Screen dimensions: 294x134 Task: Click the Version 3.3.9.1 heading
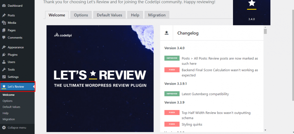(176, 83)
